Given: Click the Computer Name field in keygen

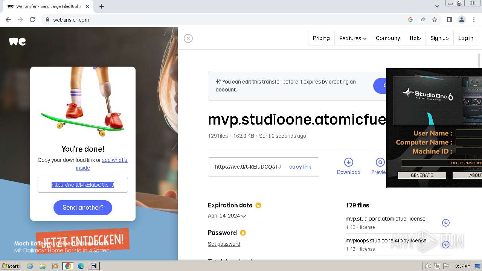Looking at the screenshot, I should [468, 142].
